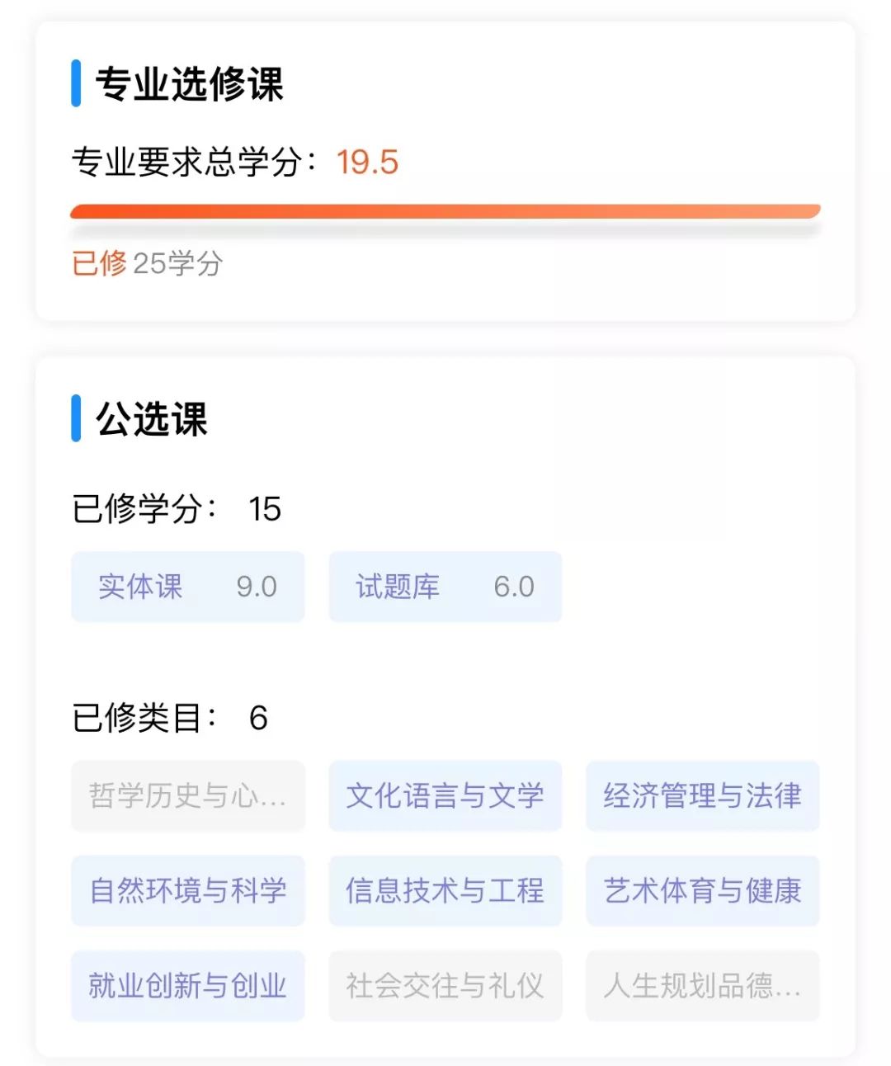Click the 已修类目 6 line

170,718
